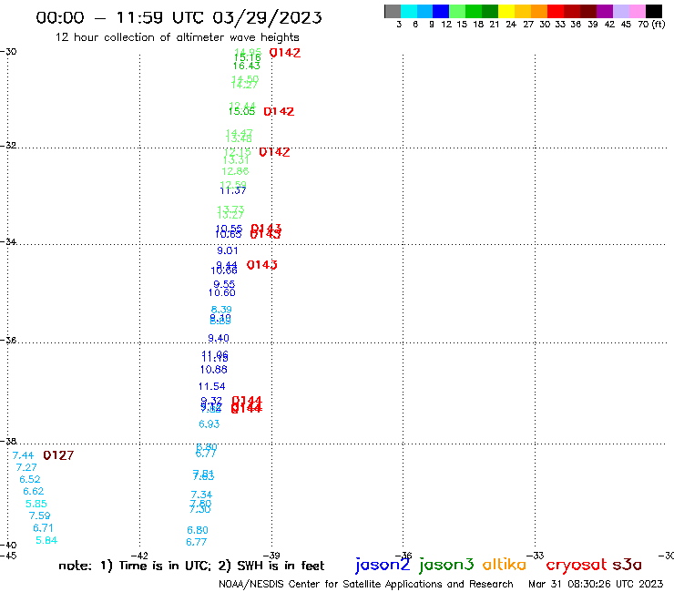The image size is (674, 592).
Task: Click the yellow swatch in the color scale
Action: pos(506,11)
